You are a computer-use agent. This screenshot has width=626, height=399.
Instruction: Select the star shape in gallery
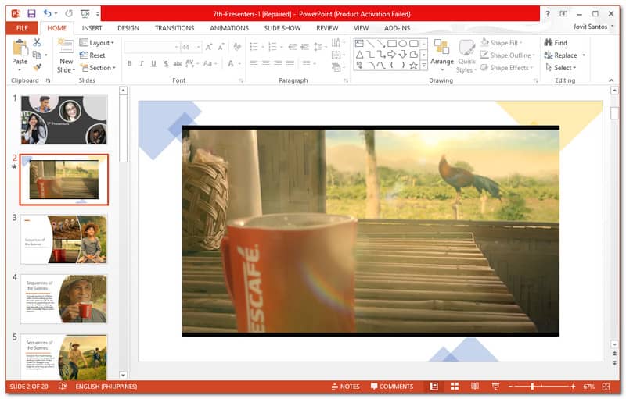coord(414,66)
